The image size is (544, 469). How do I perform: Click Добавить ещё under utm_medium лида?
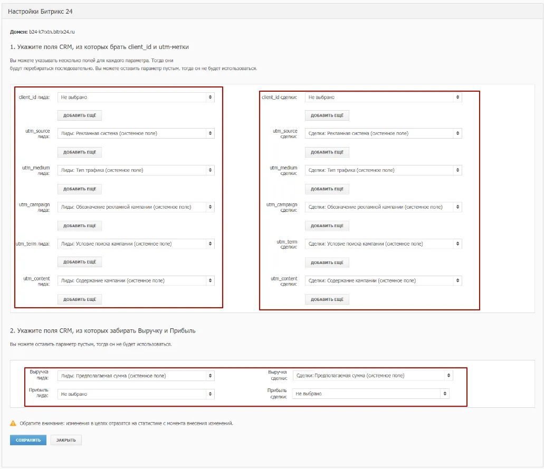[80, 189]
